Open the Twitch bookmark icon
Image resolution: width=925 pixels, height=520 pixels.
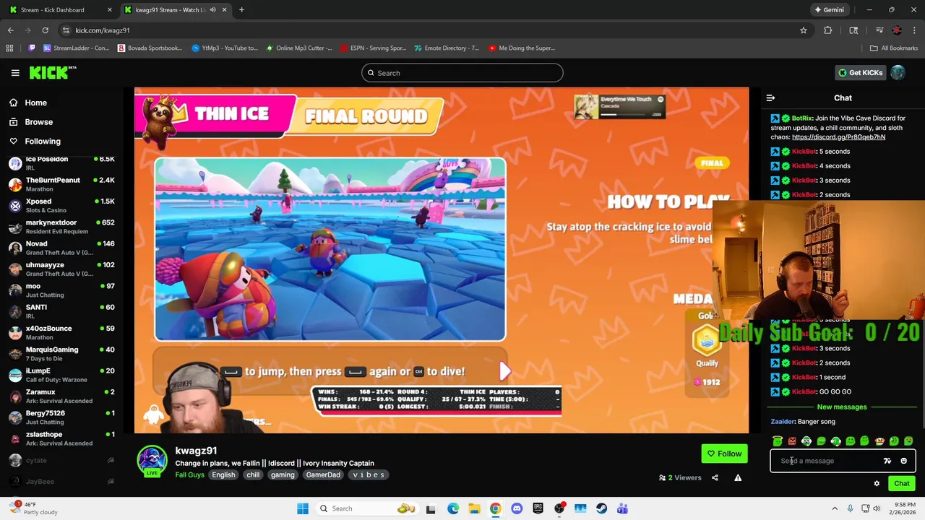(32, 48)
